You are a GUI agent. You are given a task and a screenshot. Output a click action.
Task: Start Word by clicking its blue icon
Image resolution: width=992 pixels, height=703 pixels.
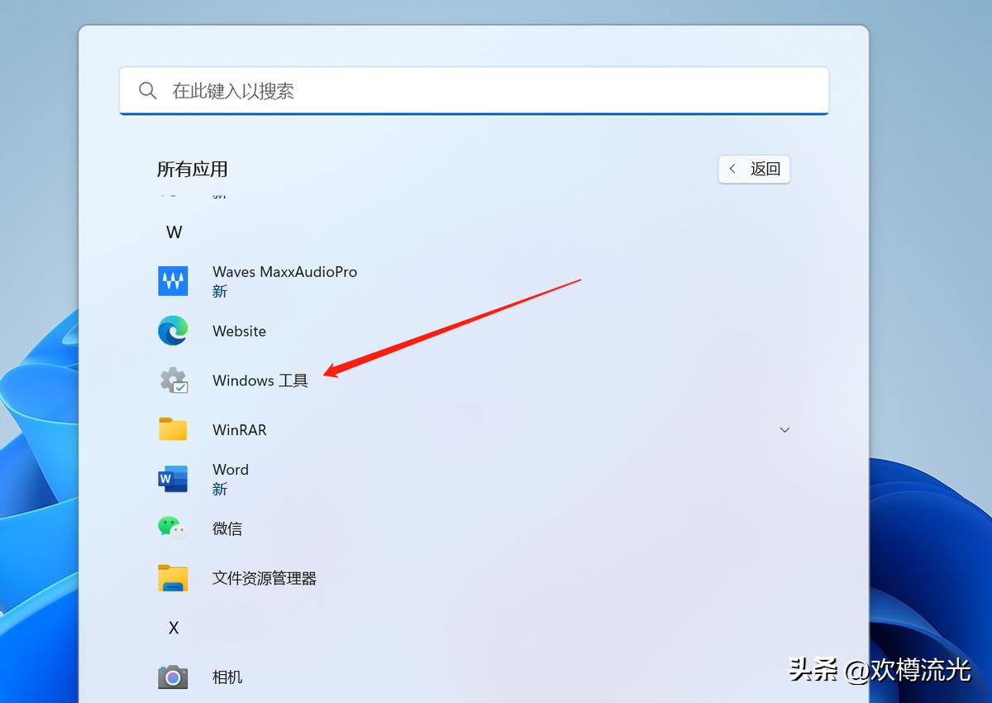click(172, 478)
